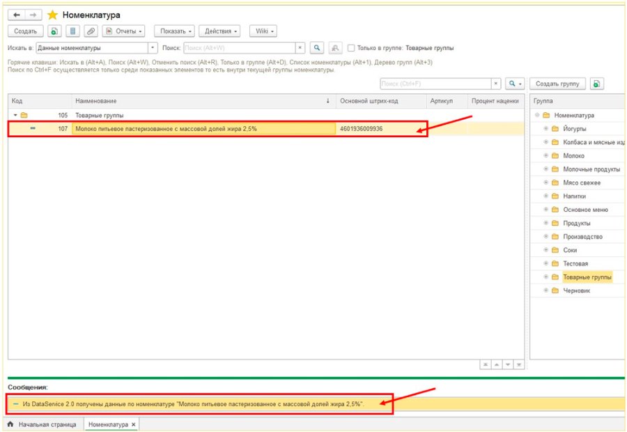Click the list view icon beside Создать

(x=72, y=31)
